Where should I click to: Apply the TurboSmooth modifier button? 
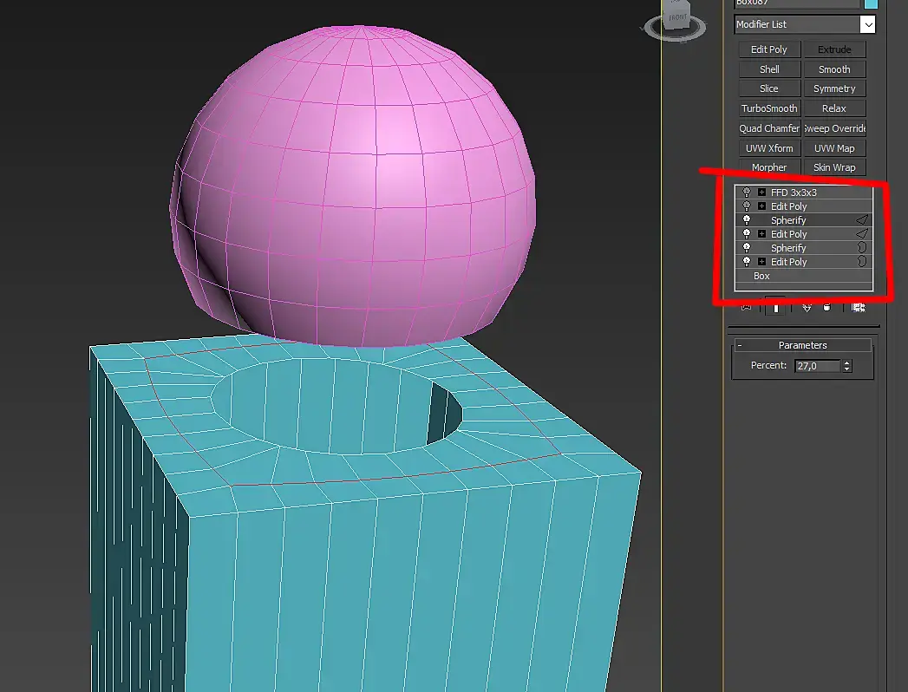click(x=769, y=108)
